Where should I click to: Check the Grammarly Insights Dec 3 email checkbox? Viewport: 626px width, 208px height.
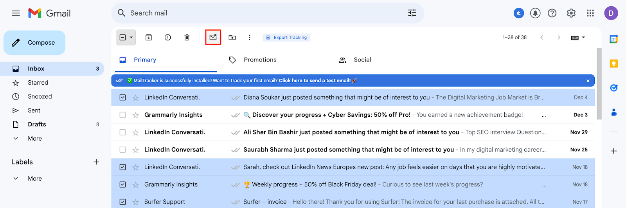[x=122, y=115]
